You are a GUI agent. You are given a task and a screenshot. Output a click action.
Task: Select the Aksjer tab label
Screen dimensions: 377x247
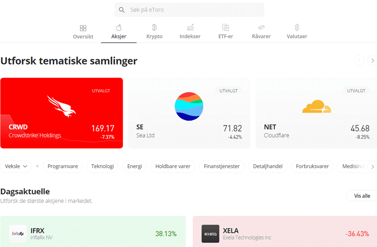(119, 36)
